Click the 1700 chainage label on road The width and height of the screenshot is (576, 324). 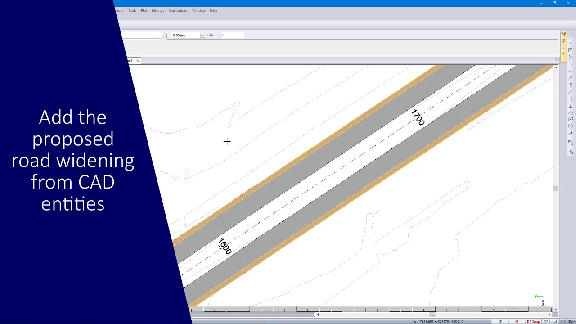(418, 117)
